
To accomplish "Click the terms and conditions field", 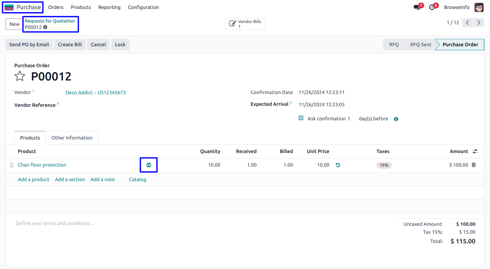I will [55, 223].
